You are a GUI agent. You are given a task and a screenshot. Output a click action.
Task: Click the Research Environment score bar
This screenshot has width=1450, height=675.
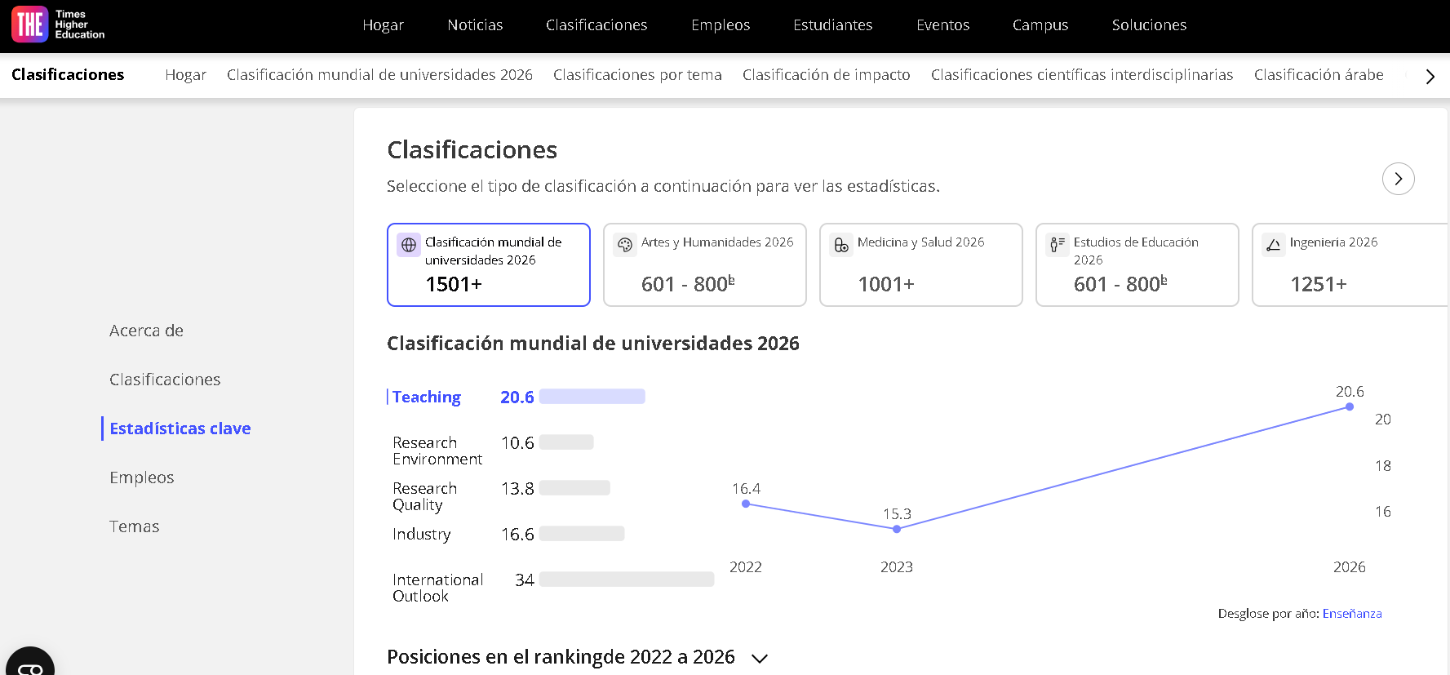pos(566,442)
